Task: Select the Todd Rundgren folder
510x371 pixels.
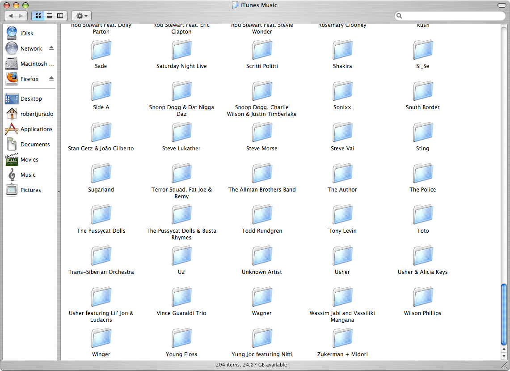Action: (262, 215)
